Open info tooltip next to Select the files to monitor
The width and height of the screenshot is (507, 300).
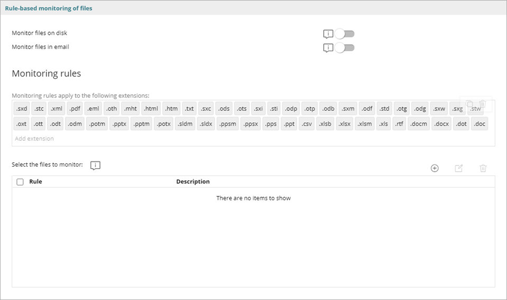(x=95, y=166)
